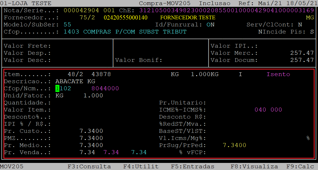
Task: Toggle the Id/Funrural ON value
Action: click(210, 25)
